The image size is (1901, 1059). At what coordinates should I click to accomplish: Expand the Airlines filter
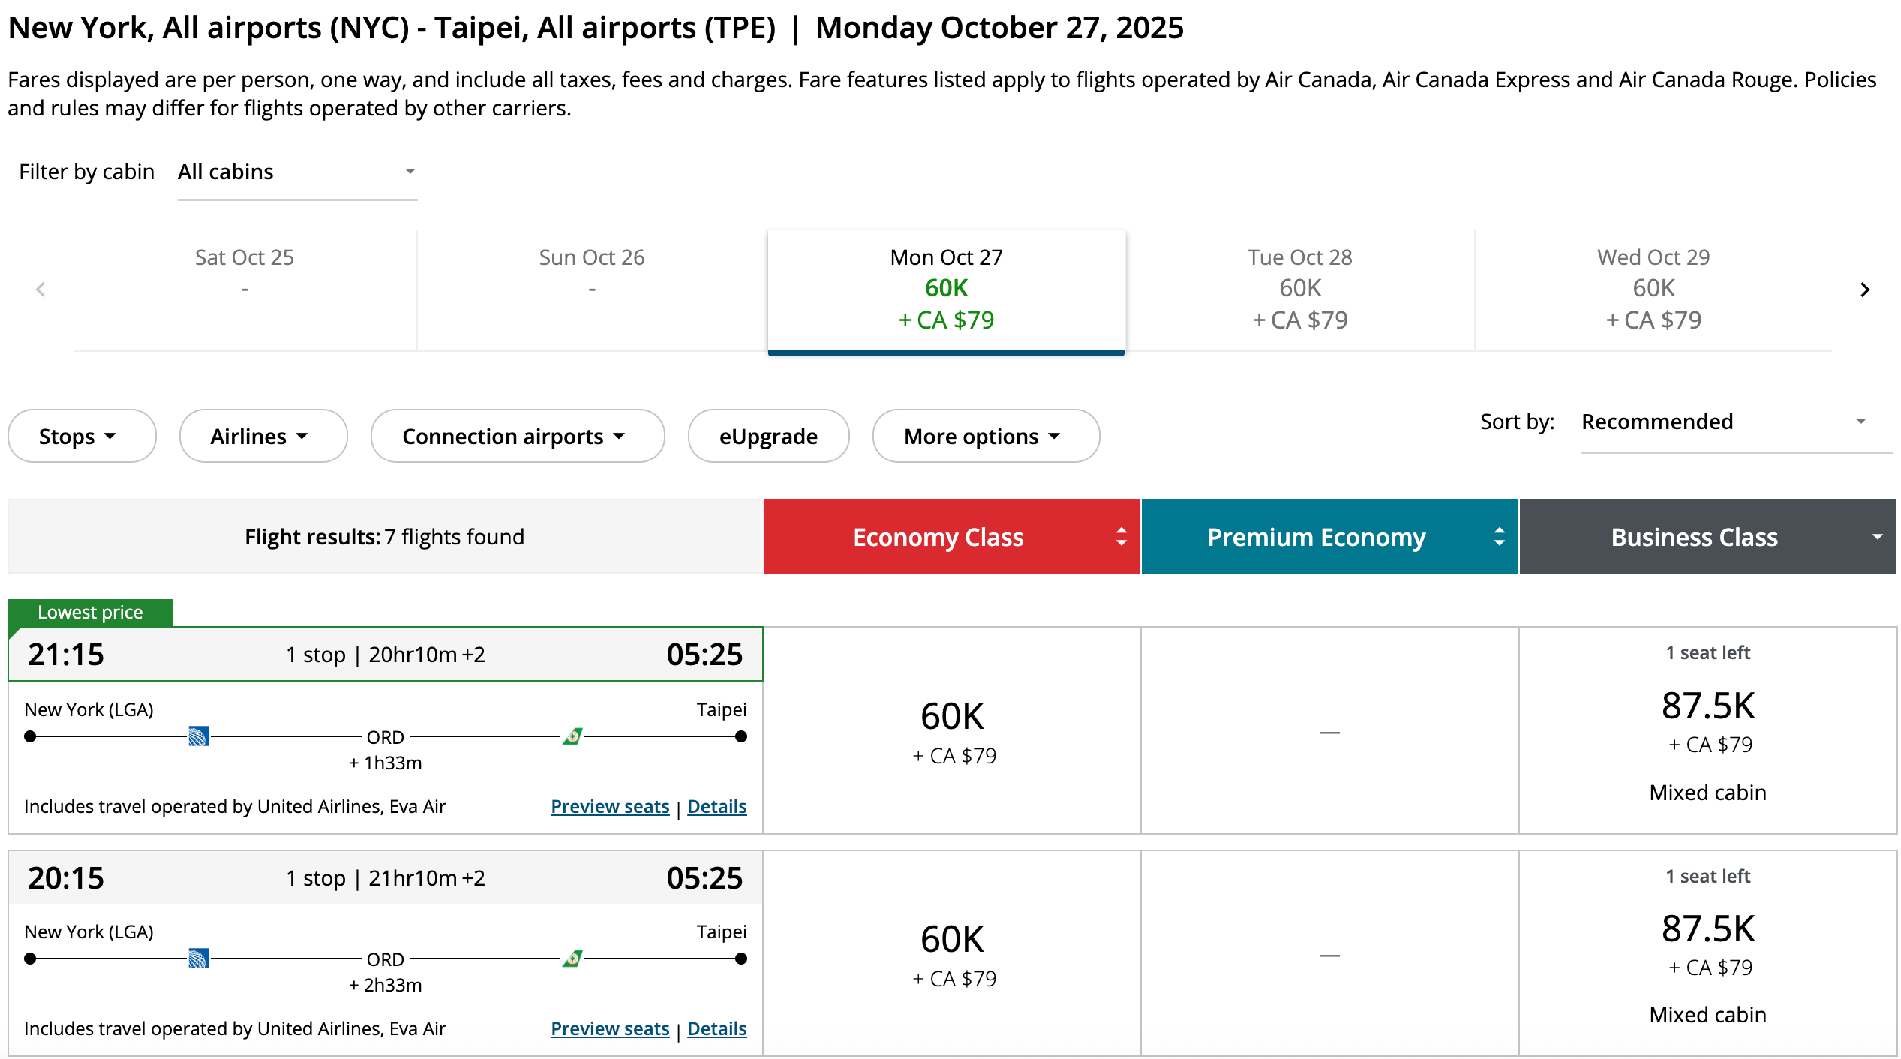(263, 436)
